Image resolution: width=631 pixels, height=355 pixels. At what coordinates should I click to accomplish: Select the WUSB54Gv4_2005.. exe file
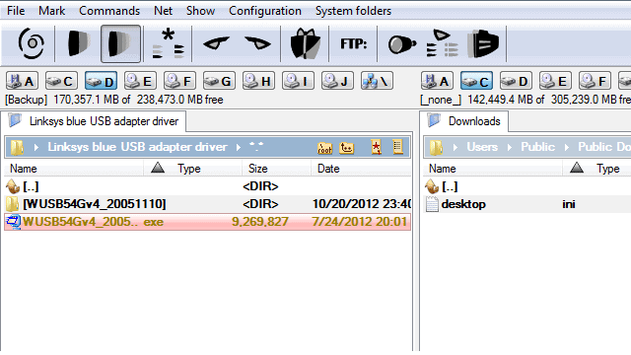click(x=208, y=222)
